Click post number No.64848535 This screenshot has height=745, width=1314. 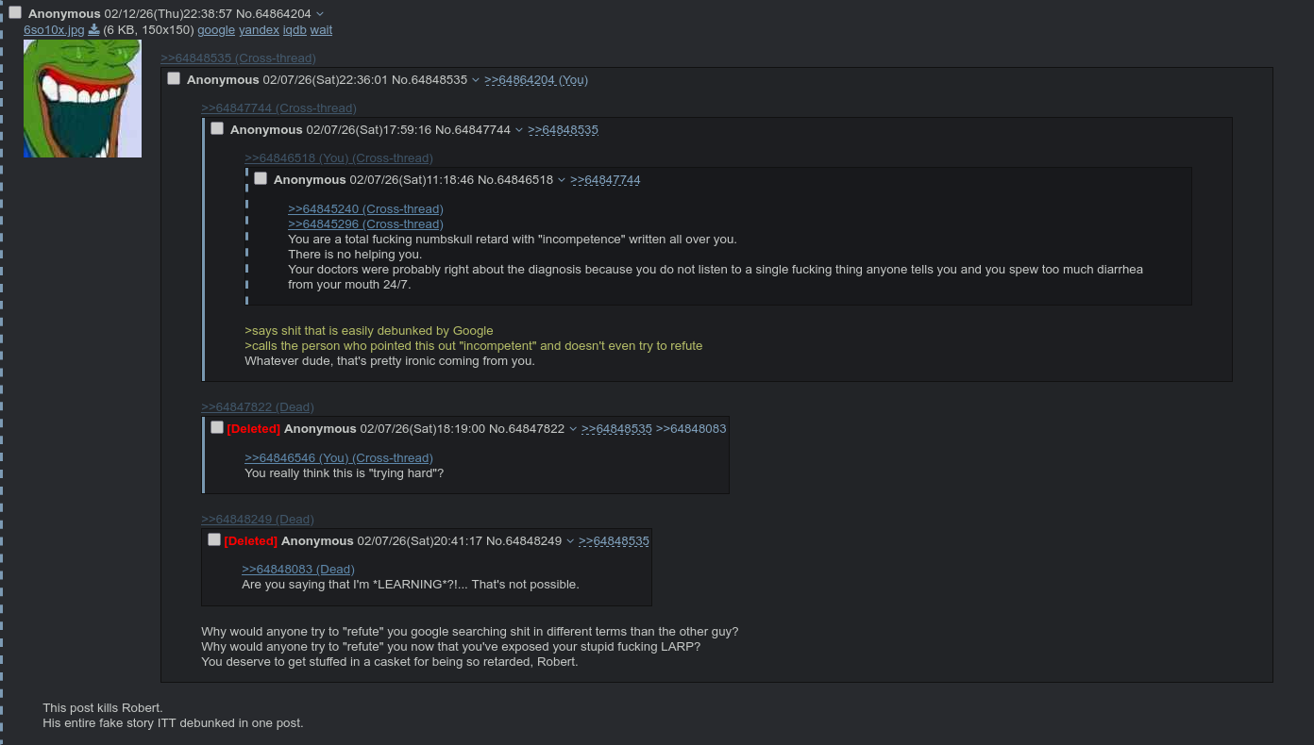click(430, 80)
